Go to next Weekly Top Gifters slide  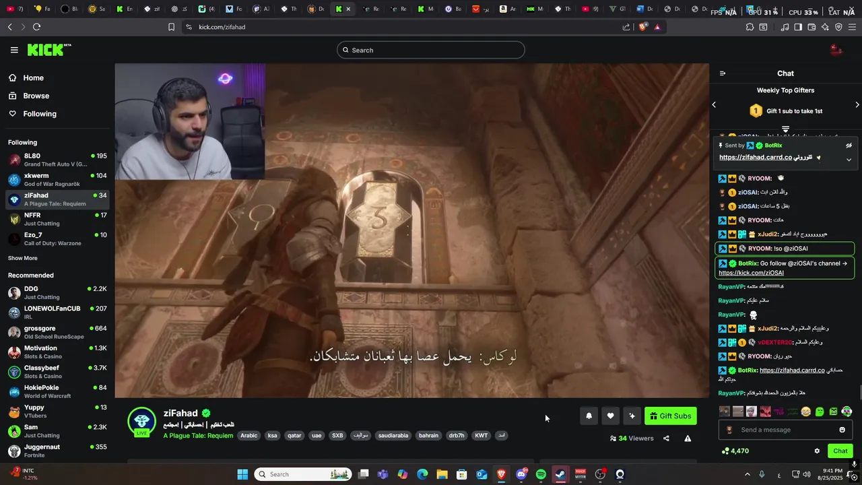tap(857, 104)
